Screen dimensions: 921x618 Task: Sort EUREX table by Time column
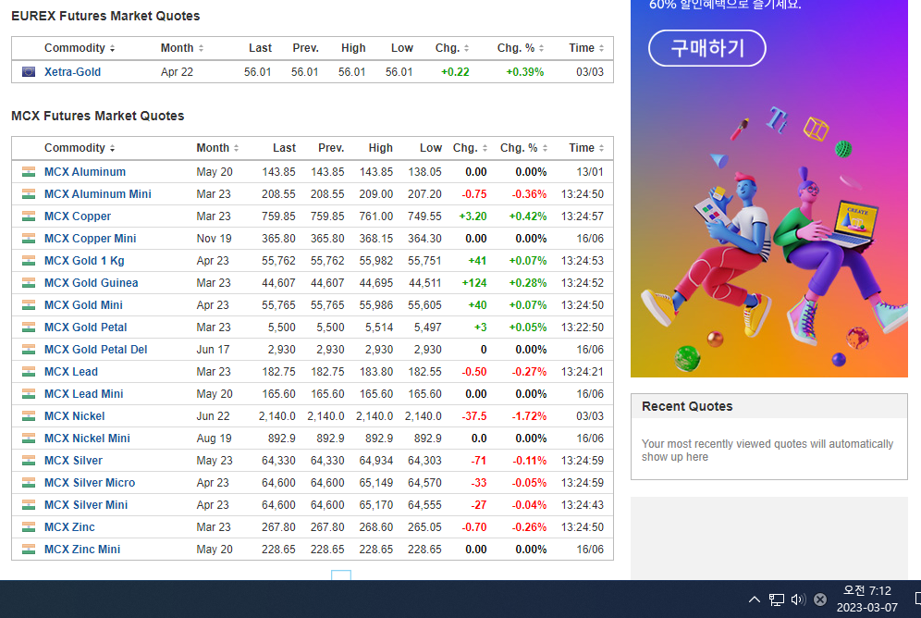(x=586, y=48)
